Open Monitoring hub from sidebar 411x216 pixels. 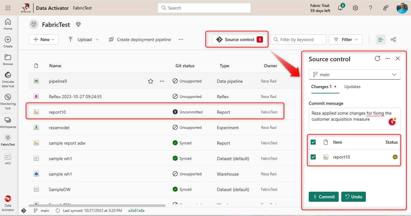click(8, 101)
